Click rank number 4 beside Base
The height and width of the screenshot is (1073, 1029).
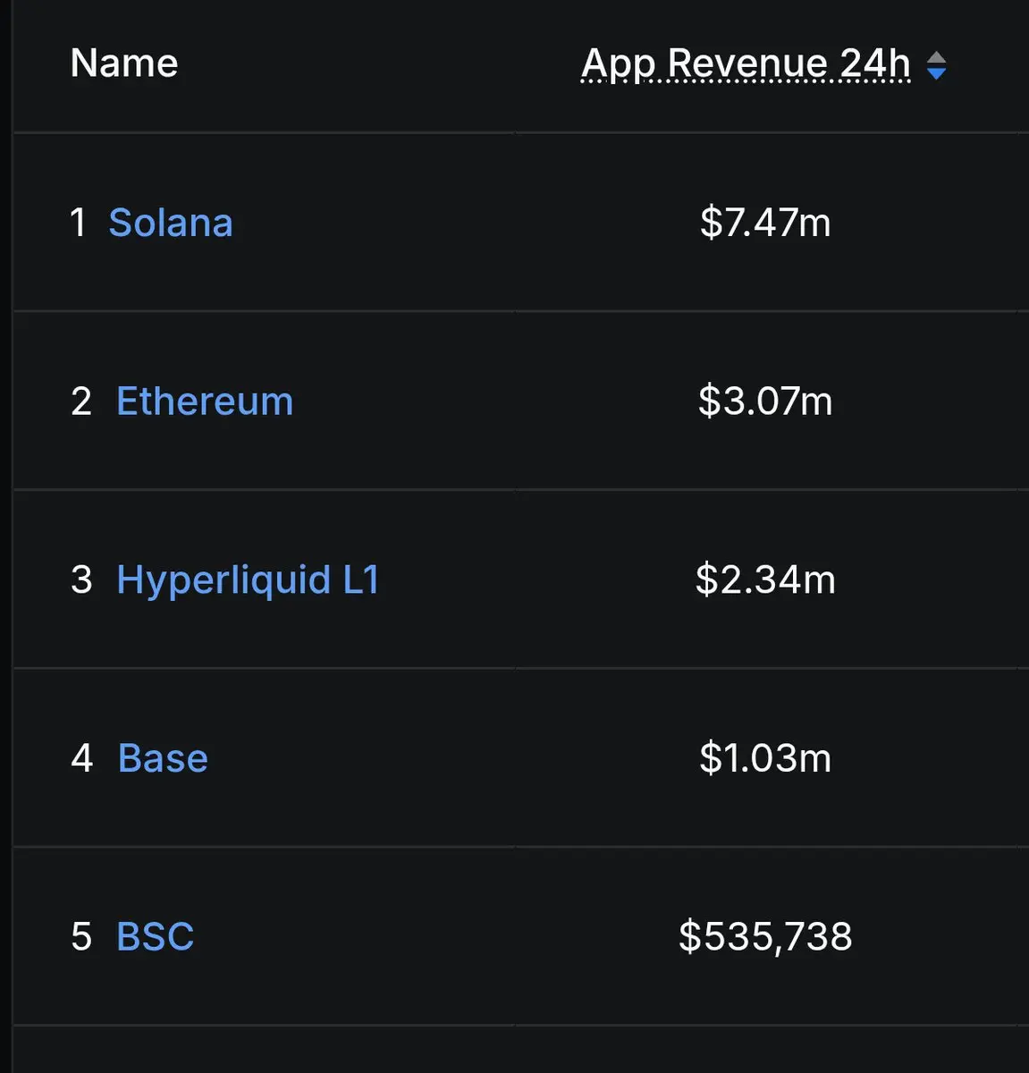tap(81, 758)
